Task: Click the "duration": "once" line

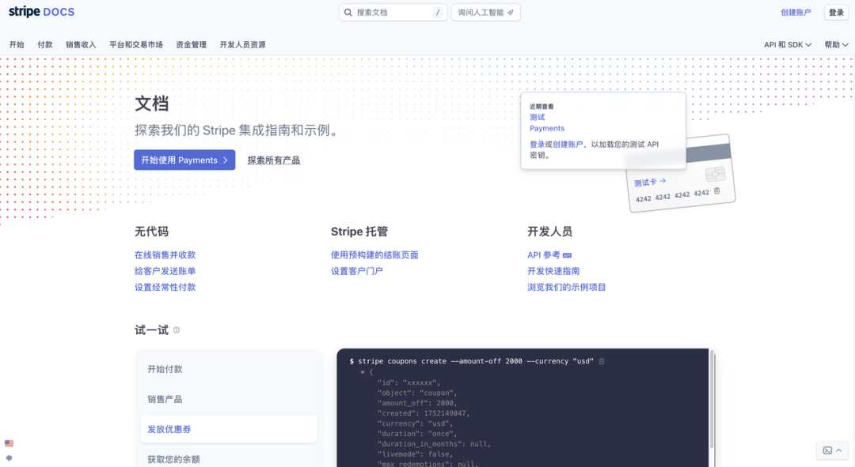Action: [417, 434]
